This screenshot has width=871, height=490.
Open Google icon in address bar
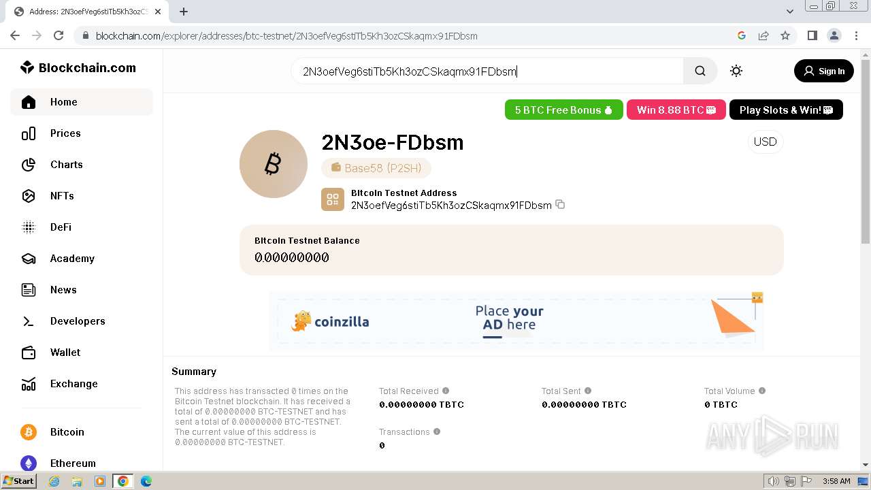pos(742,35)
